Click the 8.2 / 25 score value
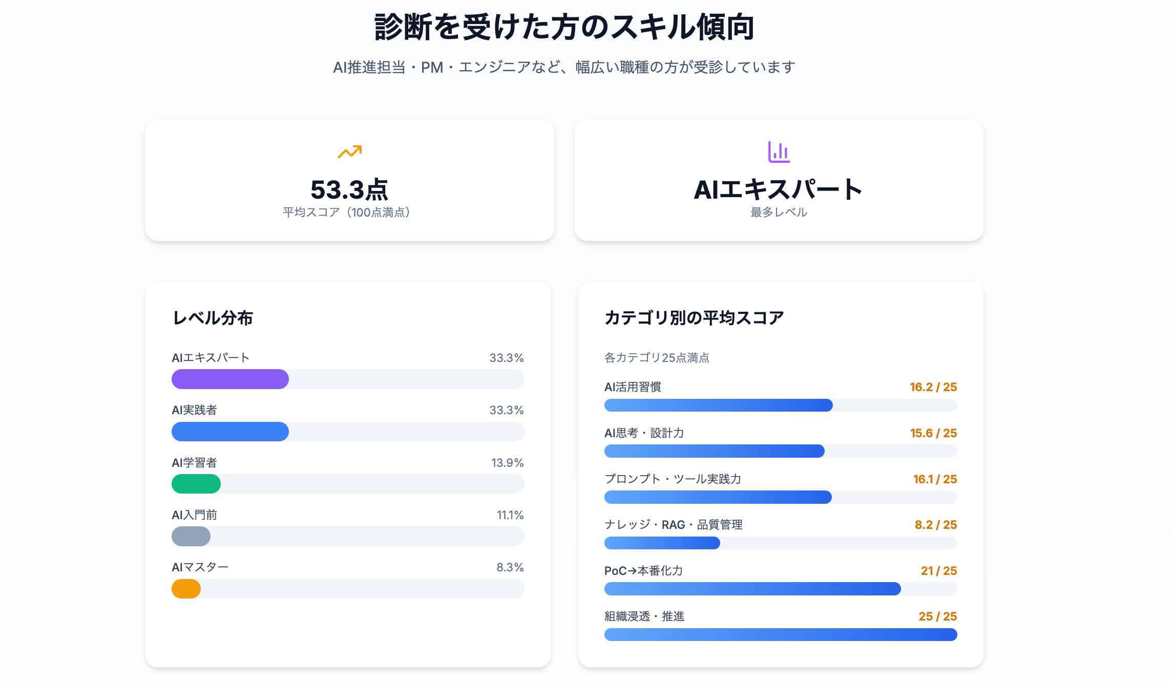Viewport: 1174px width, 684px height. (935, 525)
